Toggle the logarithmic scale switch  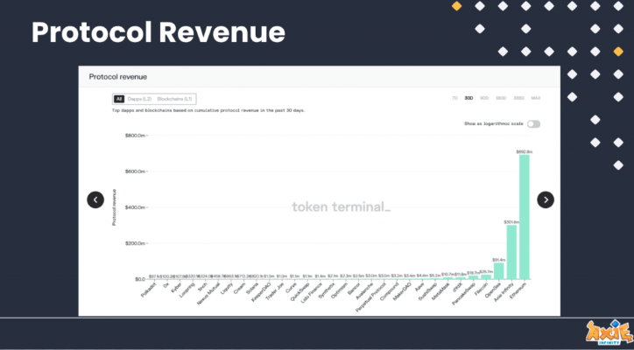click(x=533, y=124)
